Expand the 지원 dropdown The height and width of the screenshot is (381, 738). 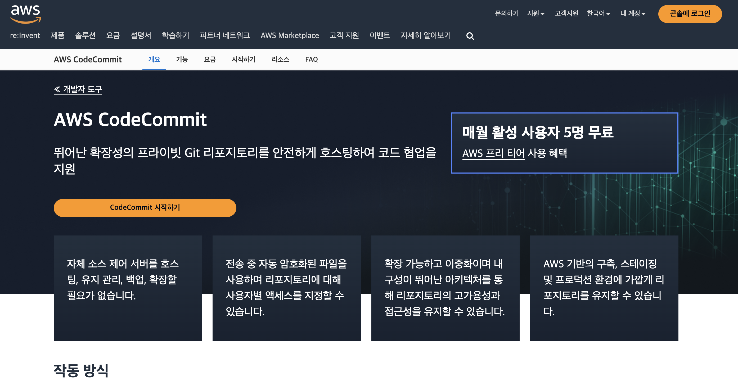(x=536, y=13)
